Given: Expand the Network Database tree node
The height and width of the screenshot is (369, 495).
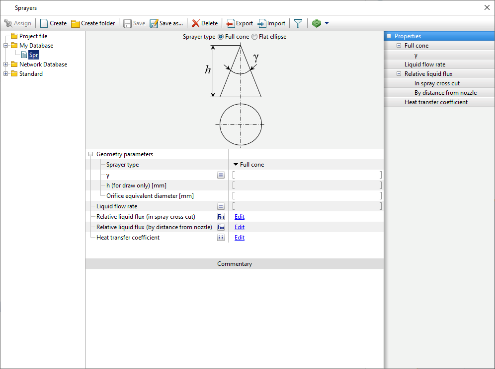Looking at the screenshot, I should [6, 64].
